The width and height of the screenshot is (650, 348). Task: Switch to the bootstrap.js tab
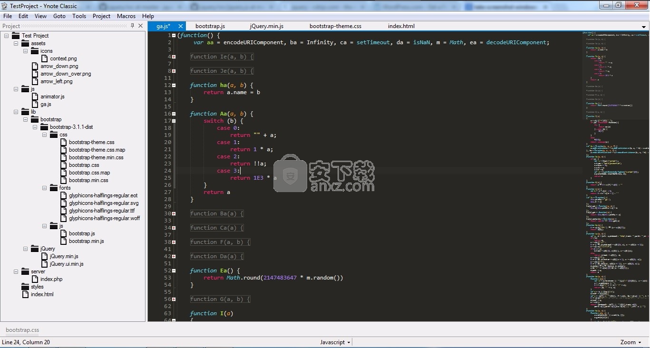210,26
